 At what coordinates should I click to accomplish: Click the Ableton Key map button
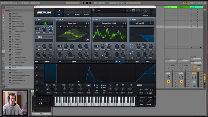(190, 3)
